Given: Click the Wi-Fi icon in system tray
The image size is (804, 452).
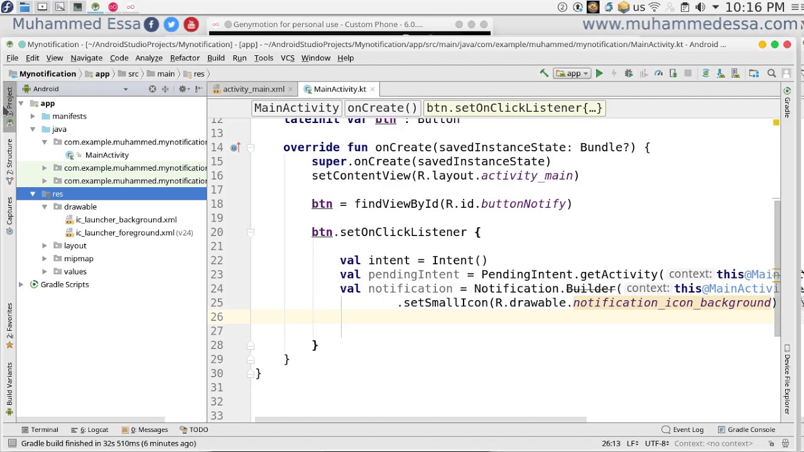Looking at the screenshot, I should coord(655,8).
